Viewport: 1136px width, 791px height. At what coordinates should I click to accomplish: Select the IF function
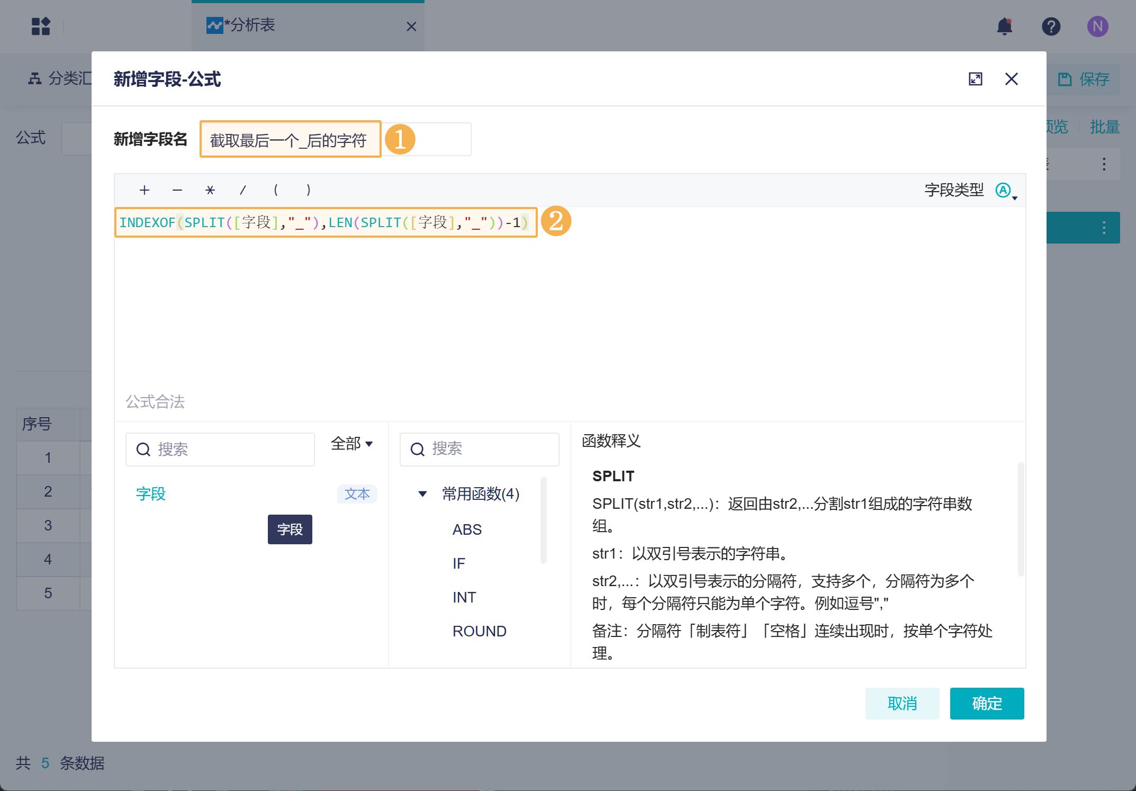458,563
